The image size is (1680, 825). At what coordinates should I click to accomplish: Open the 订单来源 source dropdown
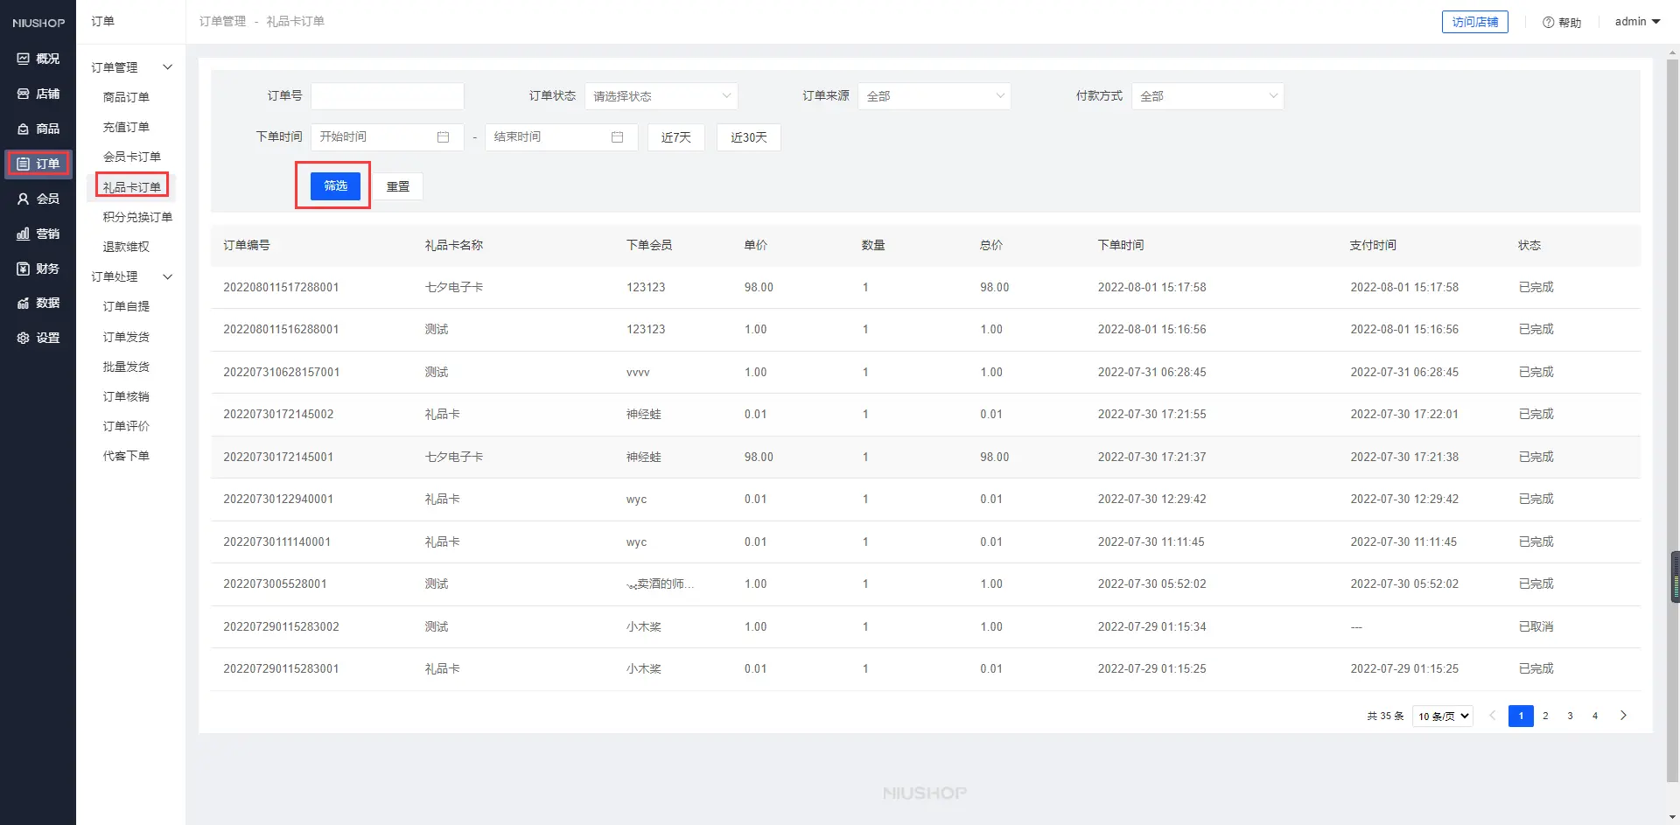point(934,96)
